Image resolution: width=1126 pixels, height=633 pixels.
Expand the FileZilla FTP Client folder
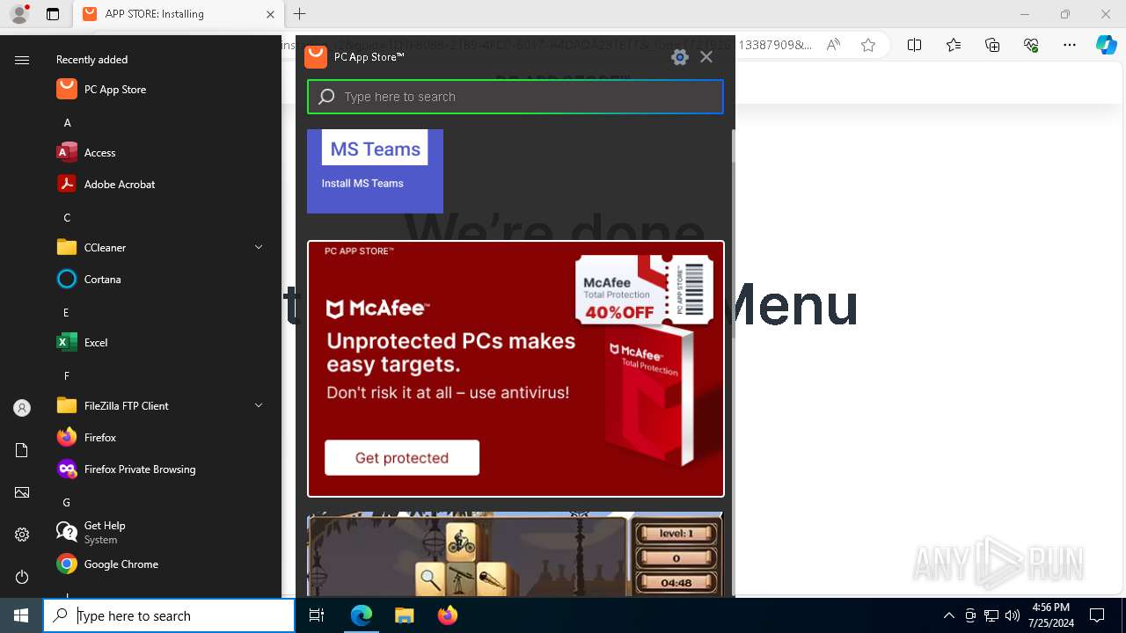[x=259, y=406]
